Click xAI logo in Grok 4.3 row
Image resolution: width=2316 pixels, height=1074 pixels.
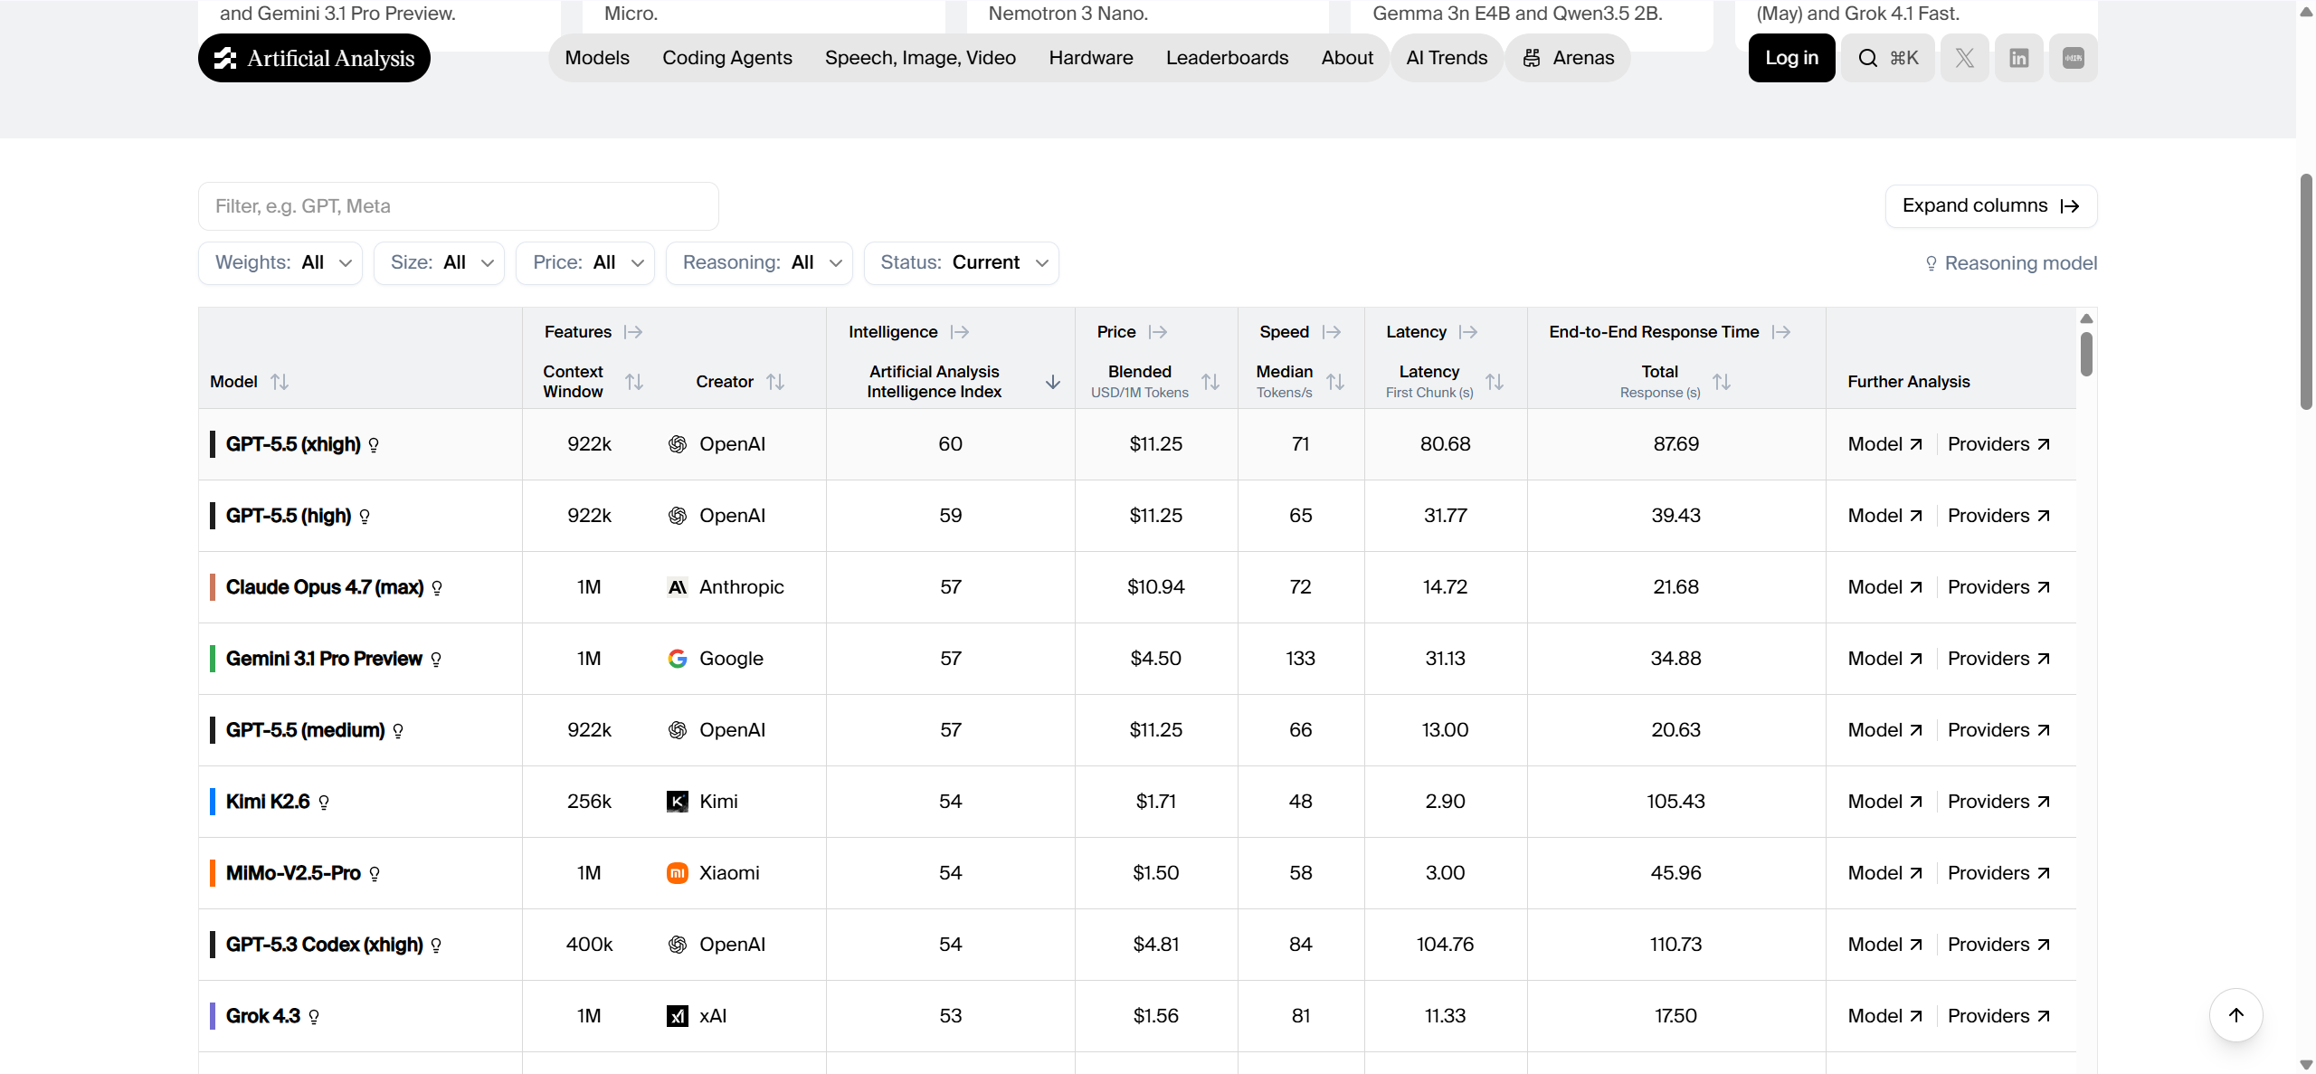click(678, 1016)
